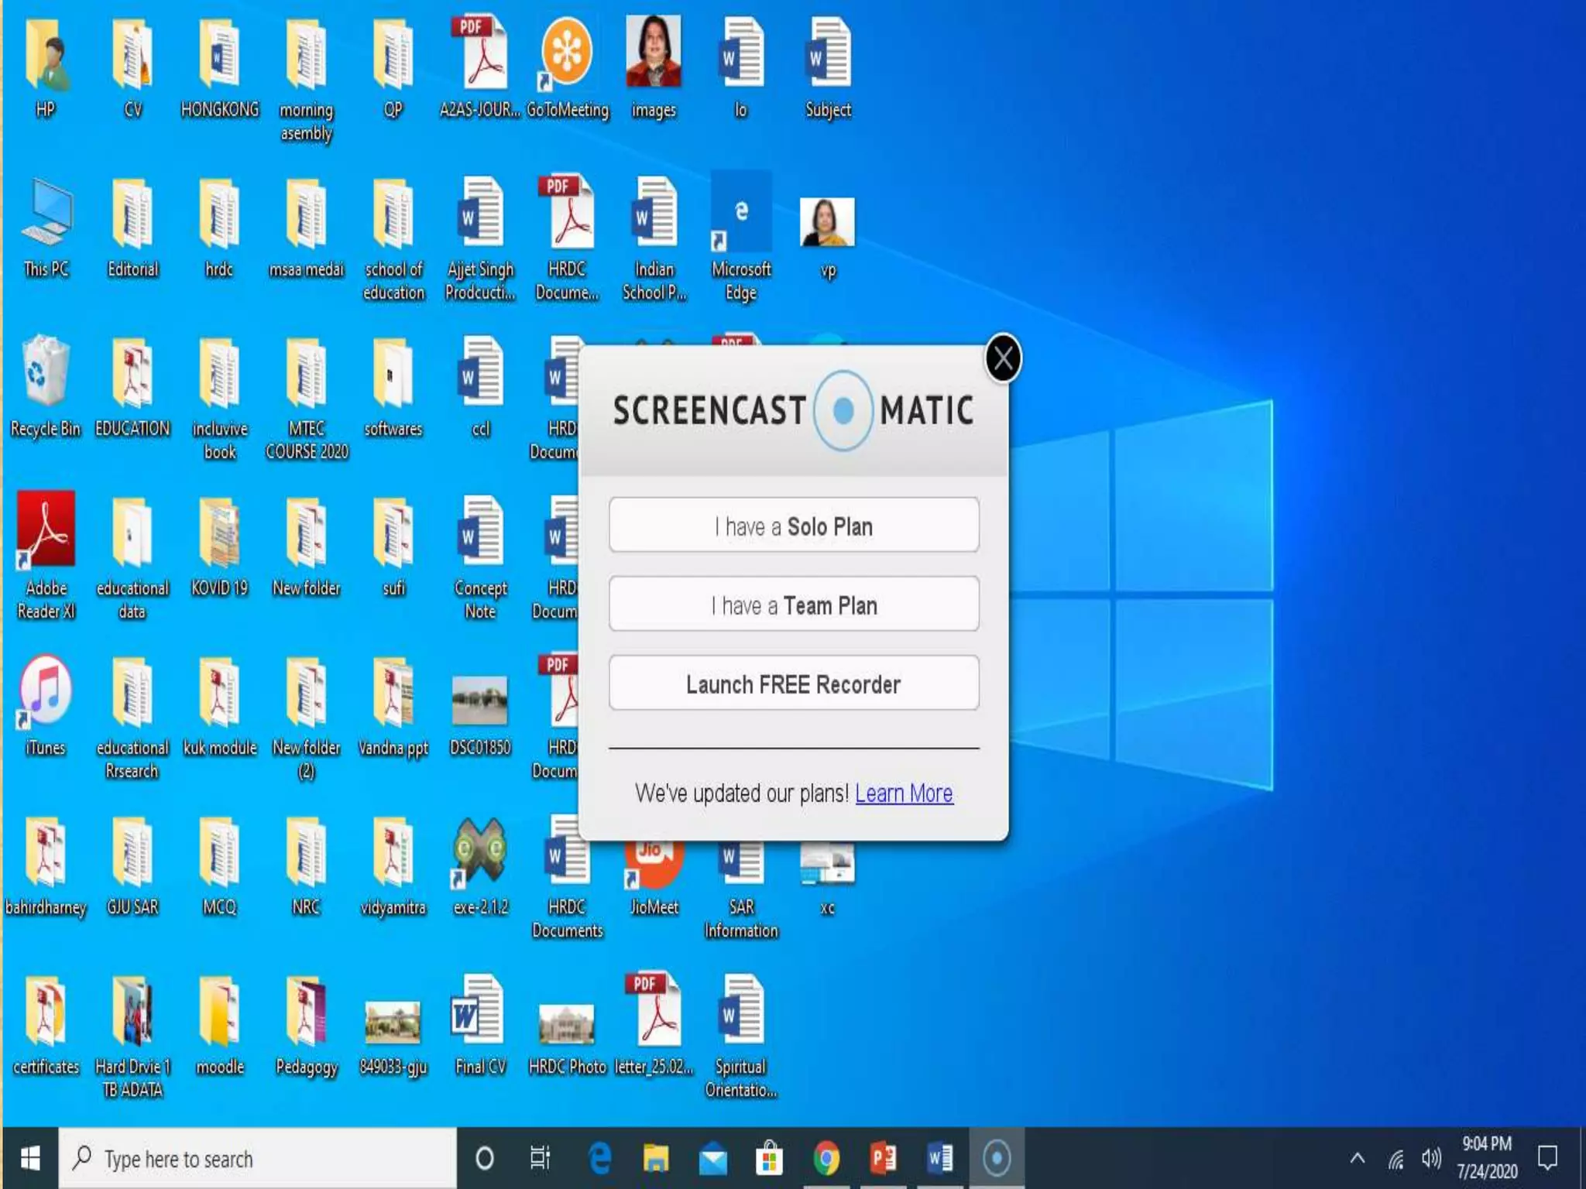Viewport: 1586px width, 1189px height.
Task: Click the 'I have a Solo Plan' button
Action: click(794, 526)
